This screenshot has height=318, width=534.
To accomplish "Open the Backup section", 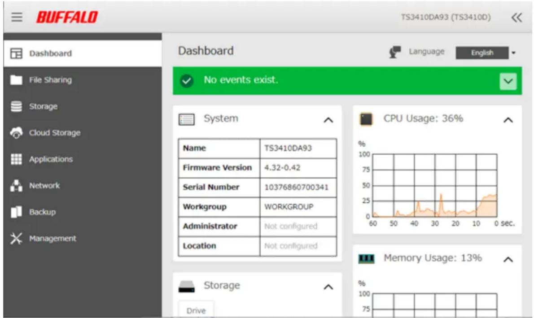I will [83, 212].
